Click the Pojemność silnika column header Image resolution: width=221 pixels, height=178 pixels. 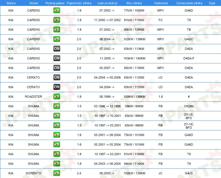pos(79,3)
